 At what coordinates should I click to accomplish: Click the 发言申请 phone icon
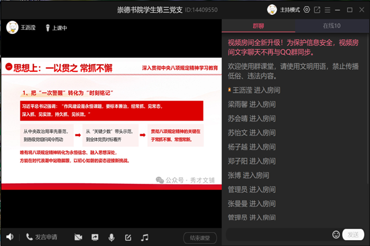point(30,237)
